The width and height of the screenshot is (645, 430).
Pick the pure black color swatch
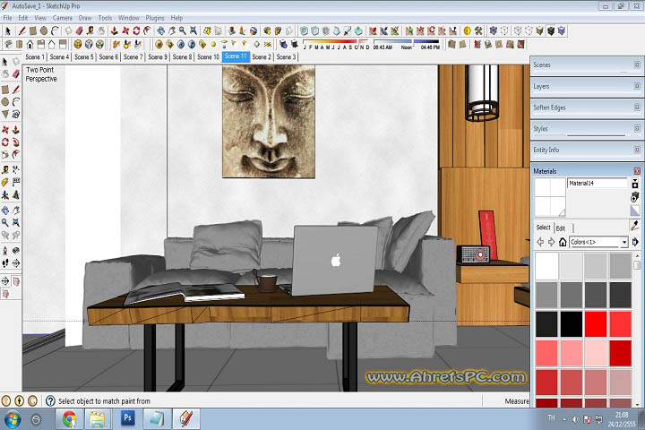[571, 323]
